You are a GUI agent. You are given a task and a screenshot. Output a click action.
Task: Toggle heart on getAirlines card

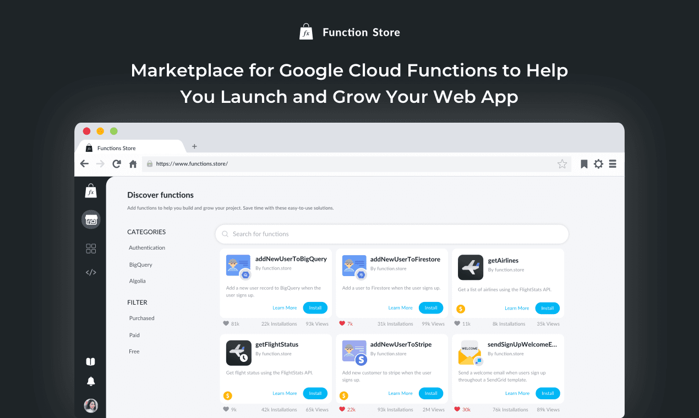pyautogui.click(x=457, y=324)
